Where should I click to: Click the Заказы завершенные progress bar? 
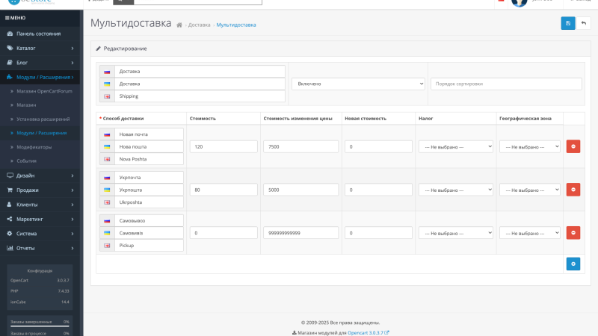pyautogui.click(x=40, y=326)
